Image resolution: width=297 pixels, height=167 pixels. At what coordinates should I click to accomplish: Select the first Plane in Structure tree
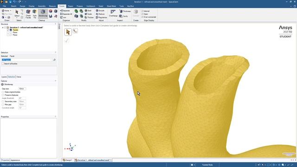click(15, 32)
